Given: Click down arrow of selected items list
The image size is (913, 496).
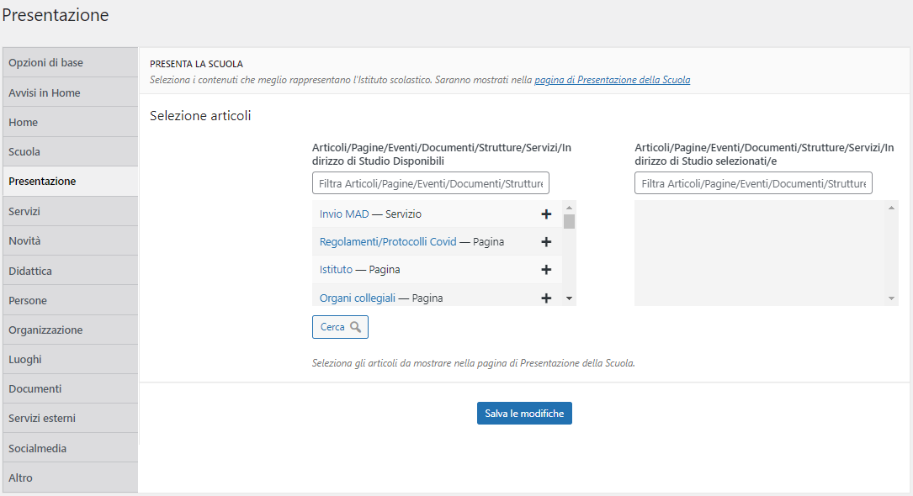Looking at the screenshot, I should 891,298.
